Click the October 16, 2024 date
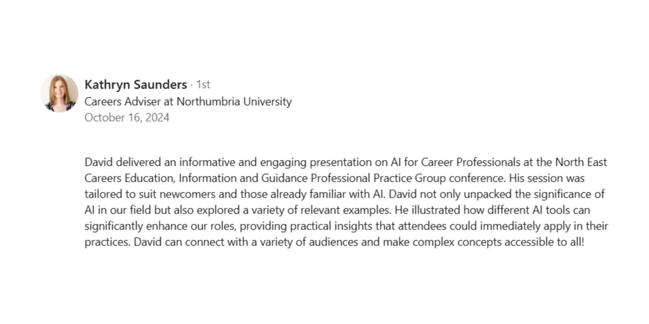The height and width of the screenshot is (324, 649). tap(127, 118)
